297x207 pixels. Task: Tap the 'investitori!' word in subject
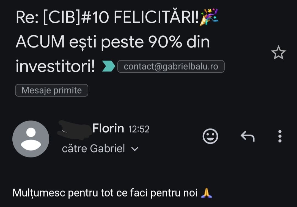(55, 66)
